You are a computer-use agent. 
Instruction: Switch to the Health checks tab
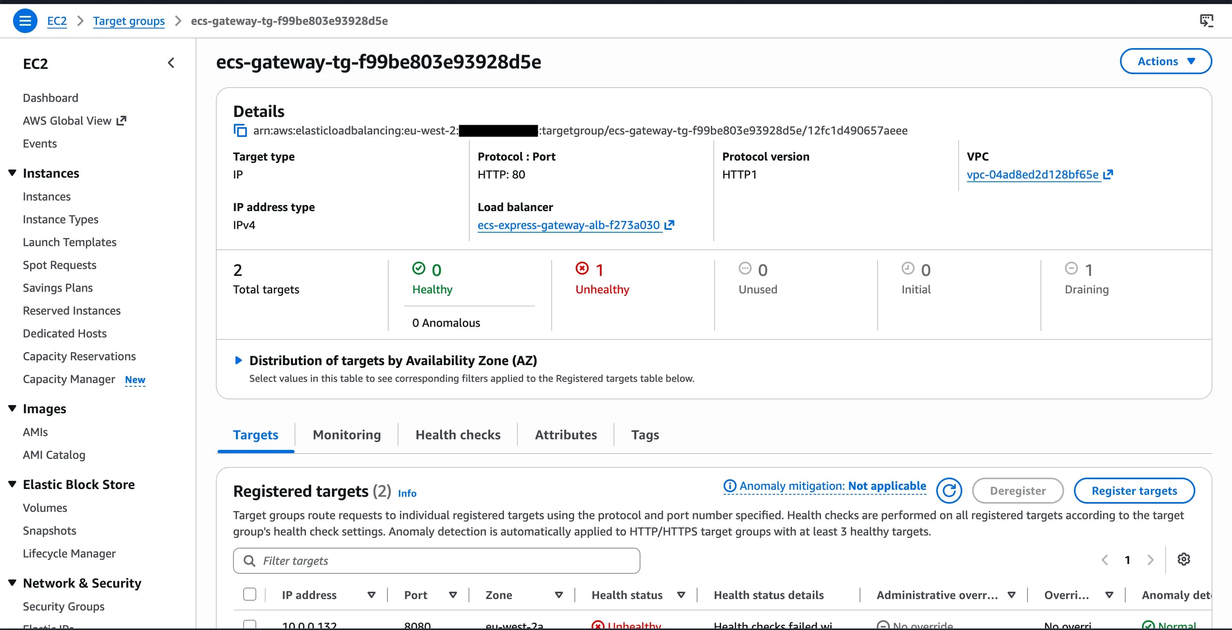(458, 434)
